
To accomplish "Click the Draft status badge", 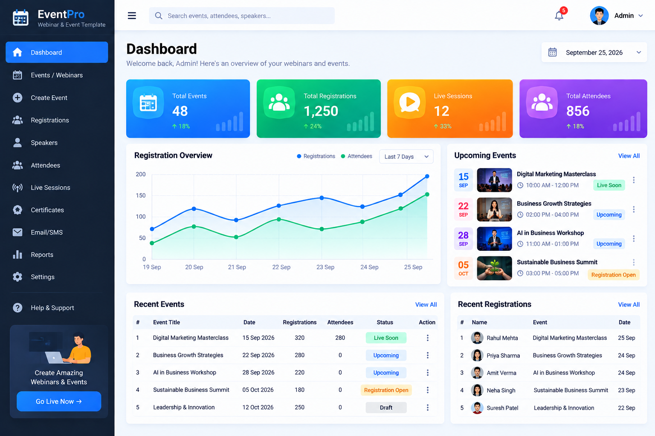I will [x=386, y=407].
